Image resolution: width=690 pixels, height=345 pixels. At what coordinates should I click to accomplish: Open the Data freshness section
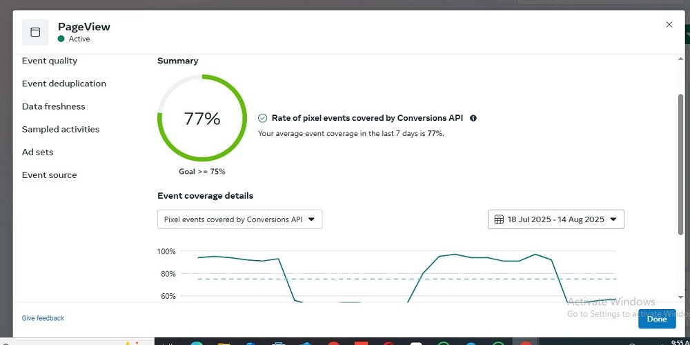coord(54,106)
